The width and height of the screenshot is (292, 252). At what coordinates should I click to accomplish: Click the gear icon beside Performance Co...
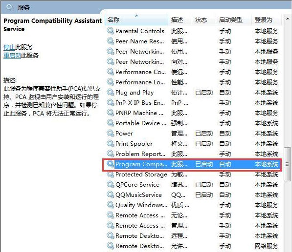coord(110,72)
